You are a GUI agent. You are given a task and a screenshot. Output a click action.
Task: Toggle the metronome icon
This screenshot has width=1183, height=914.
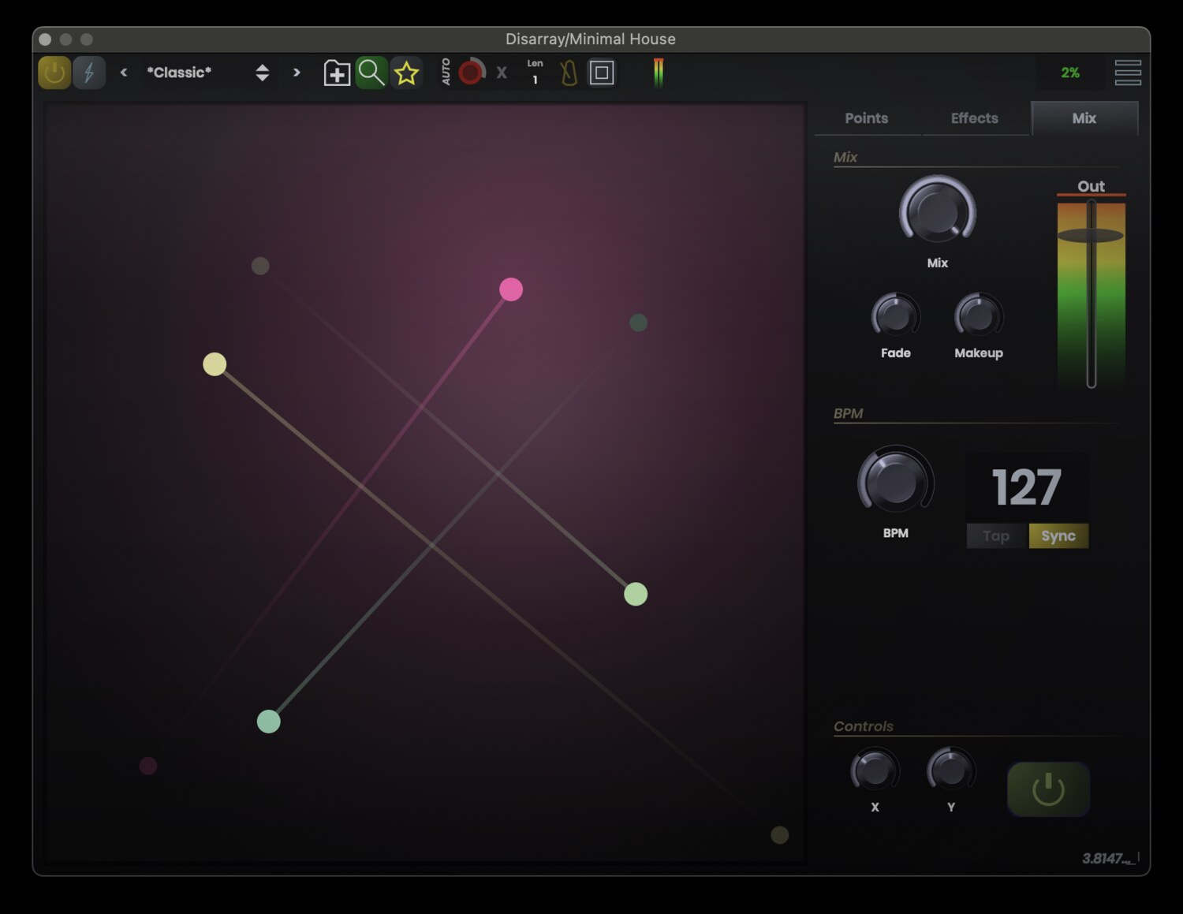coord(569,73)
